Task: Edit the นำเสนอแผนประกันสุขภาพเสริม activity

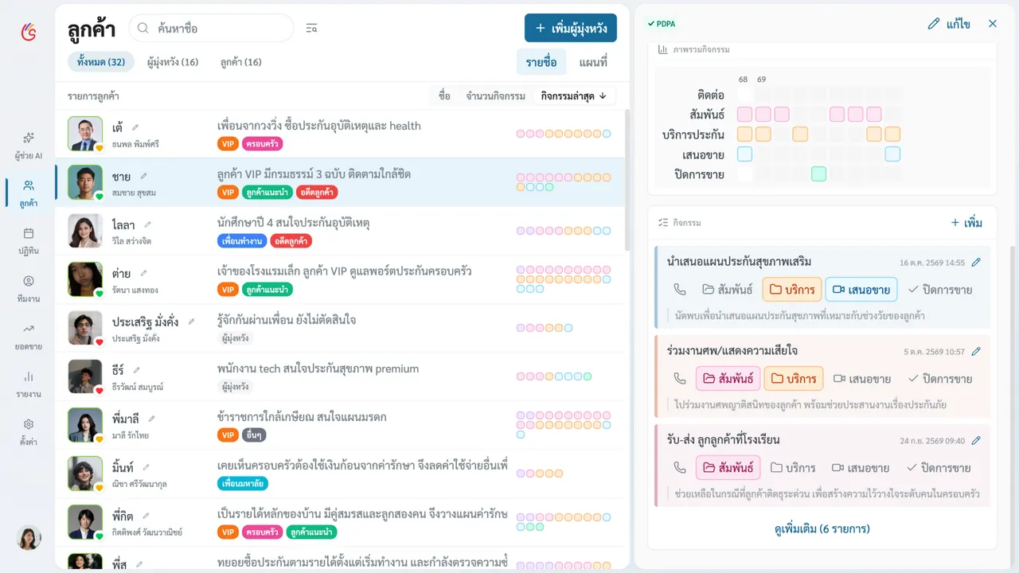Action: coord(976,262)
